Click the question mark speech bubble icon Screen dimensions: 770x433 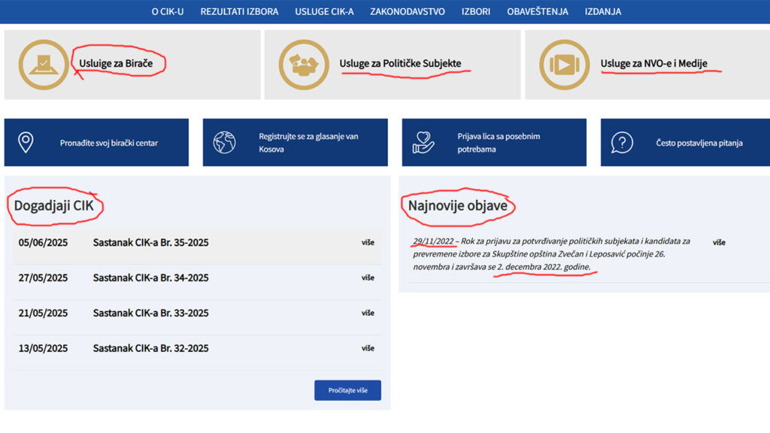(622, 143)
